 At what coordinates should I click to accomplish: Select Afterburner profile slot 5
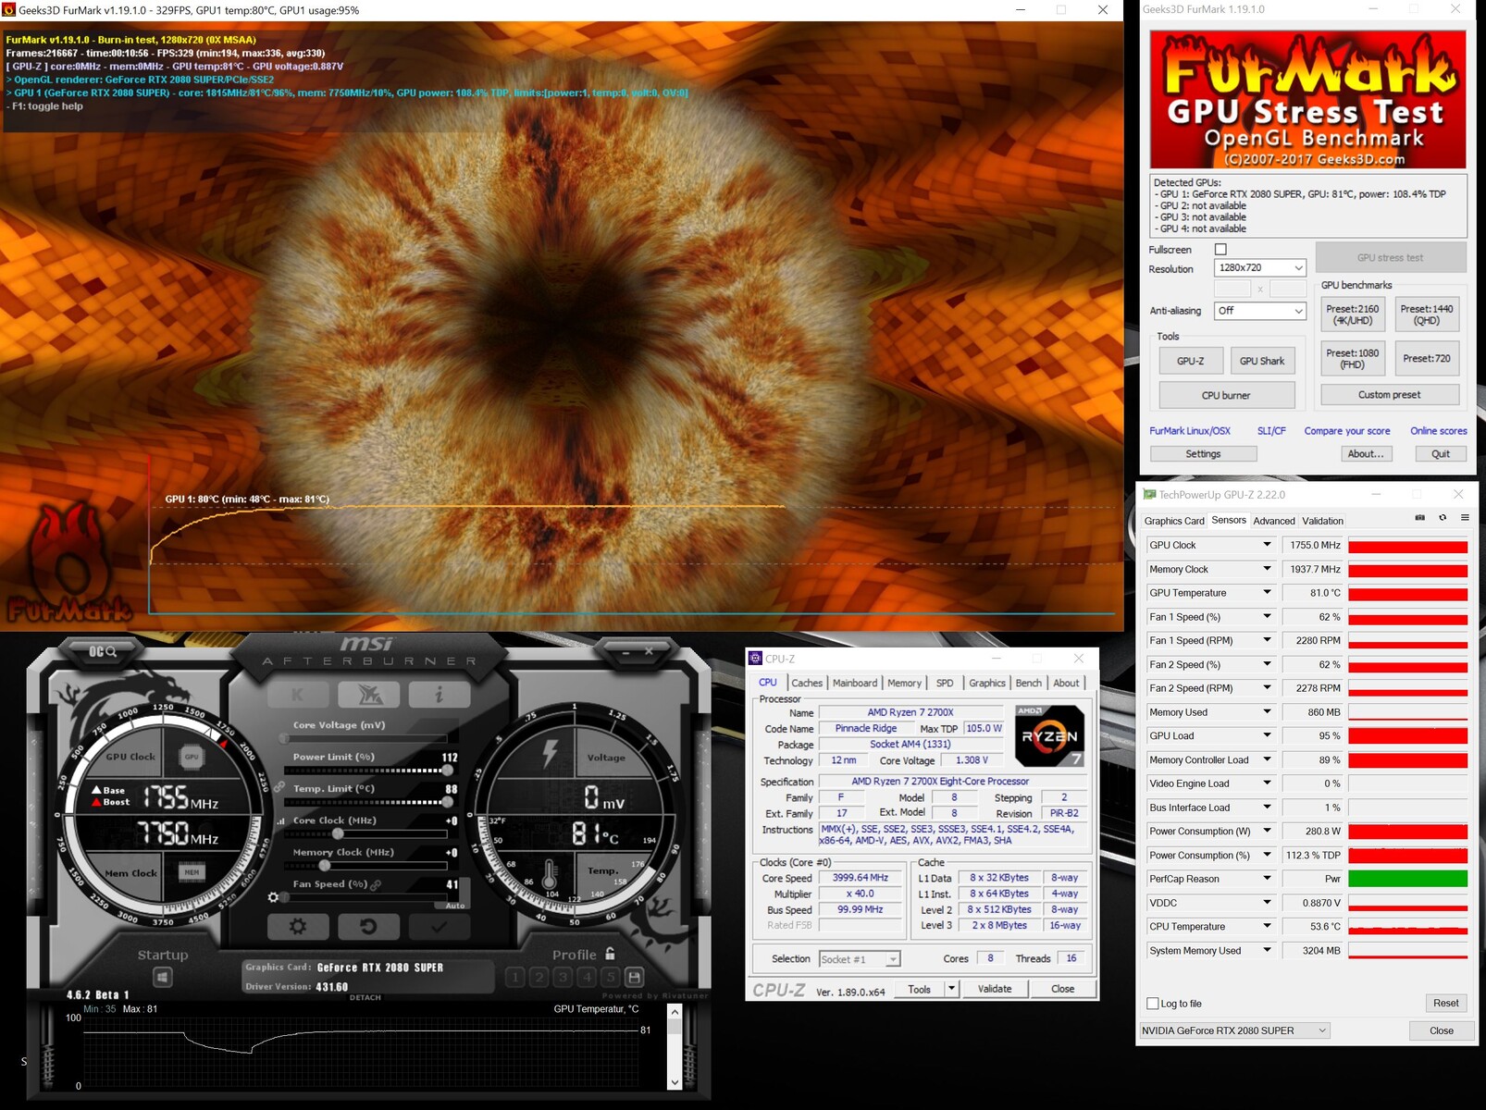pyautogui.click(x=610, y=977)
